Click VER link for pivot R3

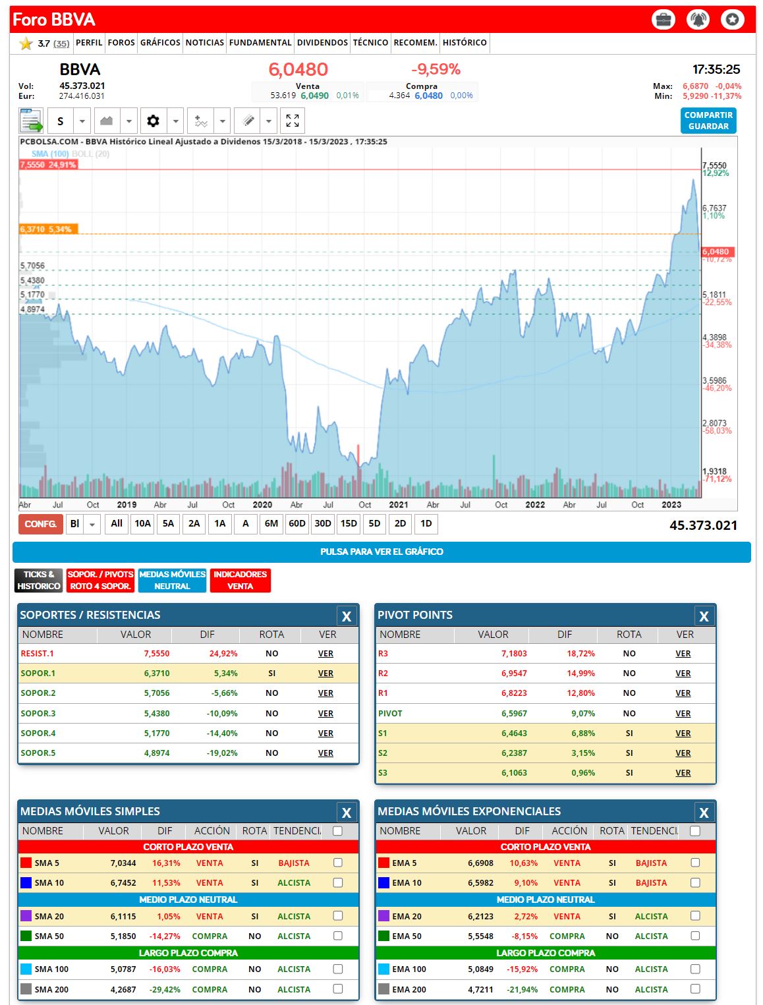pyautogui.click(x=683, y=654)
